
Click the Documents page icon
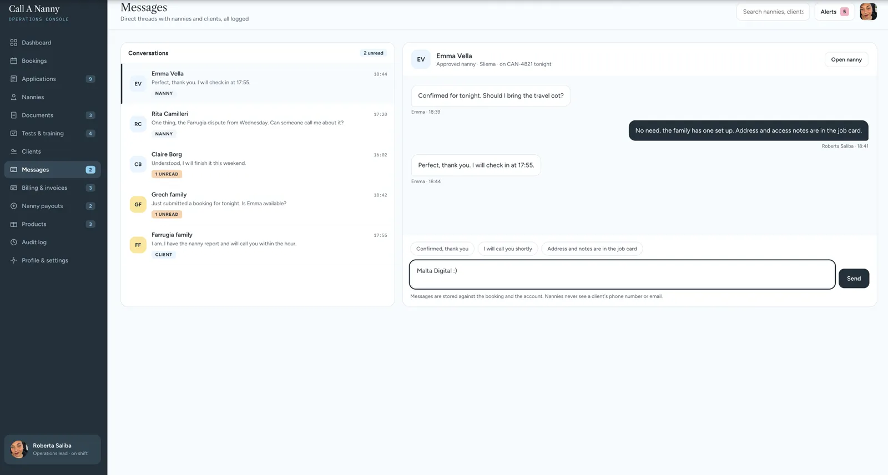click(x=14, y=115)
